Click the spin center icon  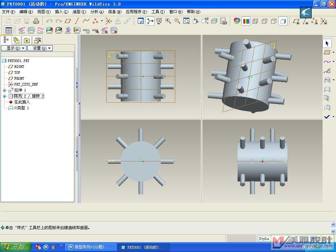tap(150, 21)
